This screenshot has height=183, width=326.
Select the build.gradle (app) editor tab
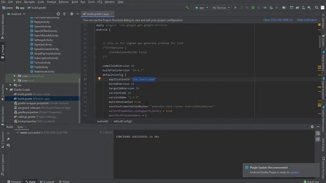(x=97, y=14)
